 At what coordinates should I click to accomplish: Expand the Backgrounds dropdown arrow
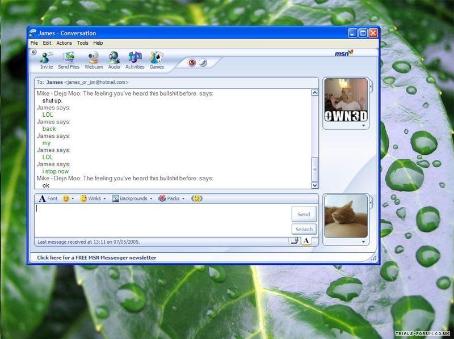point(151,198)
